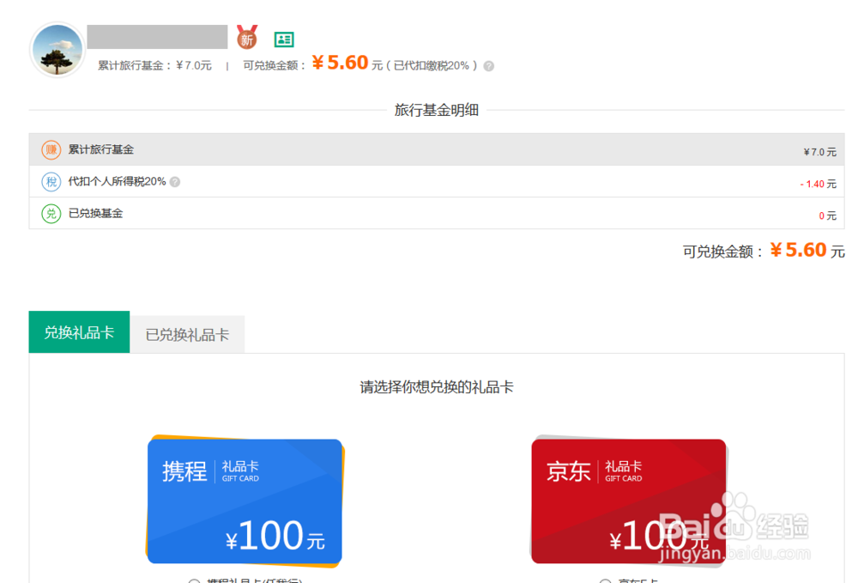Click help icon next to 代扣个人所得税20%
This screenshot has width=858, height=583.
(x=174, y=182)
